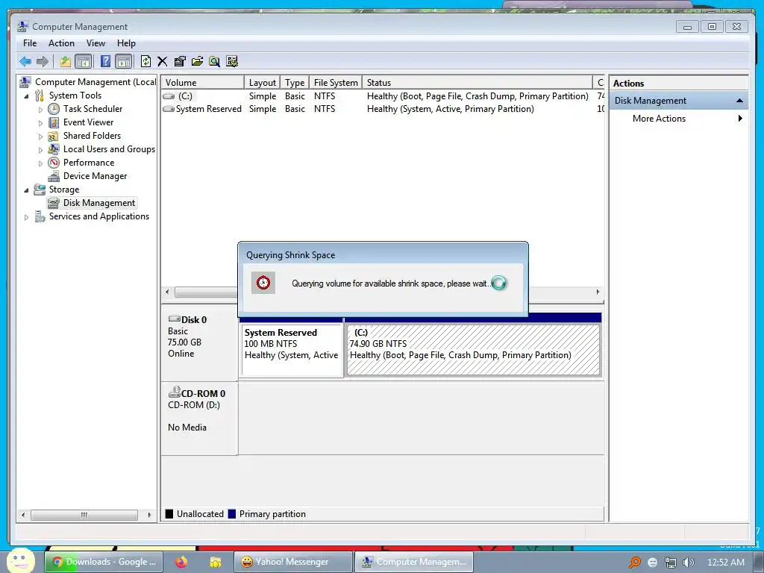Expand Local Users and Groups node
The image size is (764, 573).
point(40,149)
